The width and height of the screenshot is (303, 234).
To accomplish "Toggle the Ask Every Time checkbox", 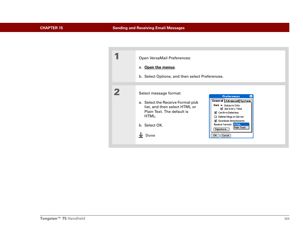I will click(222, 109).
